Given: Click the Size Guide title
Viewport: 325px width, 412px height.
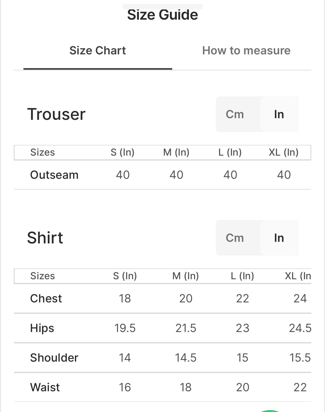Looking at the screenshot, I should (162, 15).
